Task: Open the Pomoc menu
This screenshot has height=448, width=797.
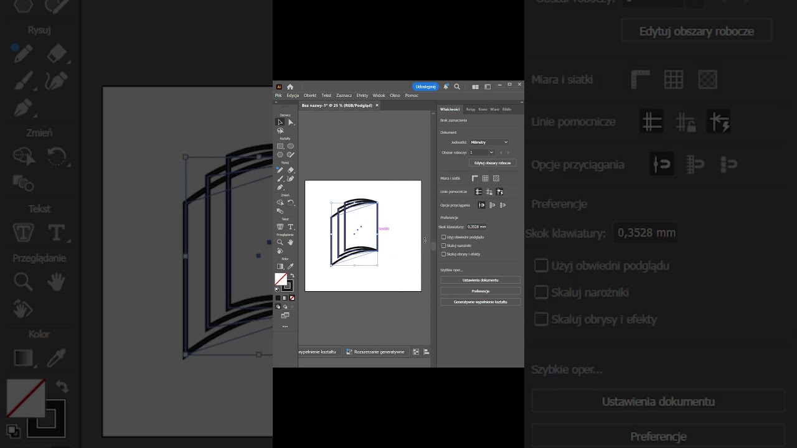Action: [x=412, y=96]
